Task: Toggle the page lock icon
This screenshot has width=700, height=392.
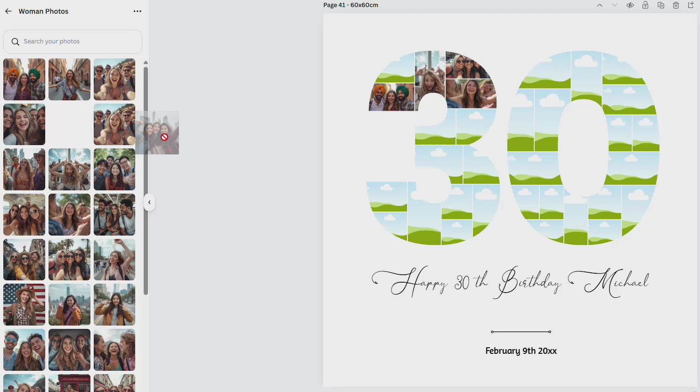Action: coord(645,5)
